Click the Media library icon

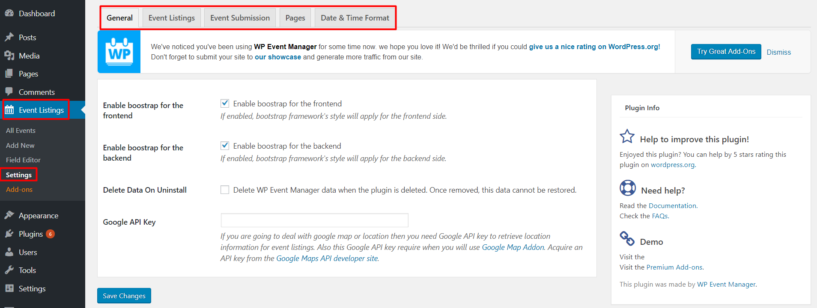9,56
